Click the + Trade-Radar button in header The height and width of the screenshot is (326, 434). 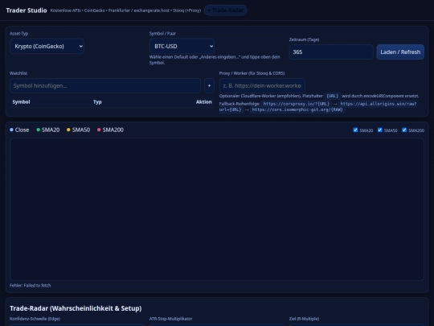click(226, 10)
